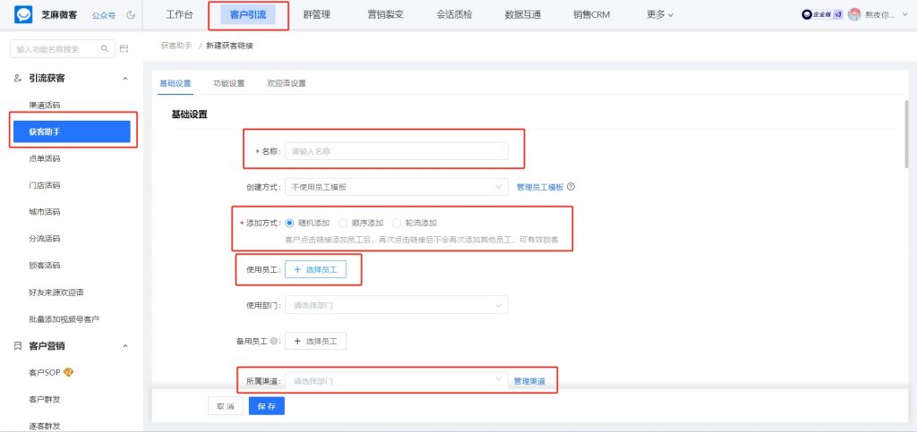Open the user avatar in header
This screenshot has width=917, height=432.
pos(854,15)
